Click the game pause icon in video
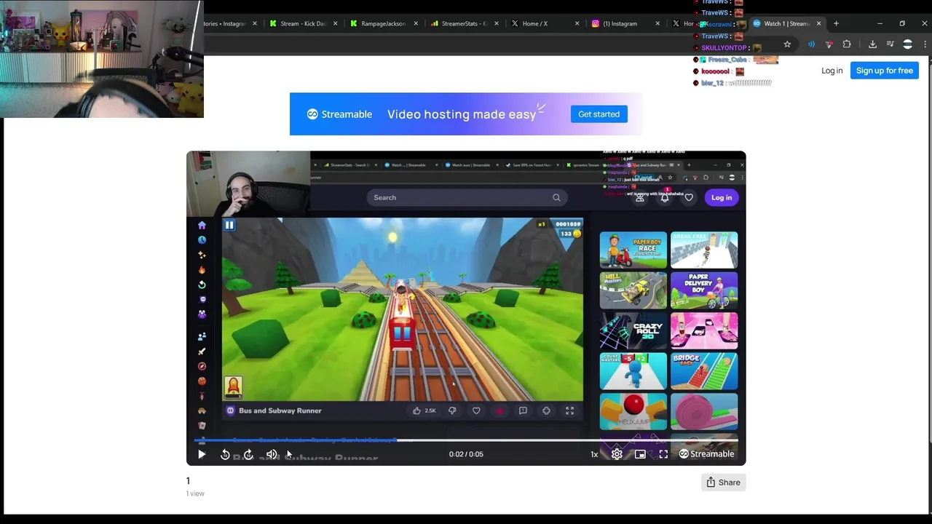Viewport: 932px width, 524px height. pos(229,225)
